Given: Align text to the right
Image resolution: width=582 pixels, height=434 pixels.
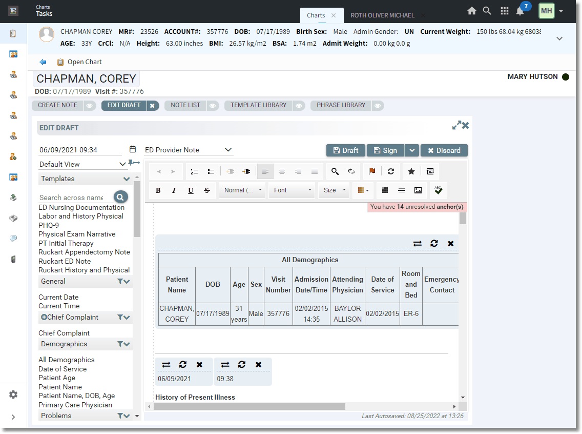Looking at the screenshot, I should [298, 171].
